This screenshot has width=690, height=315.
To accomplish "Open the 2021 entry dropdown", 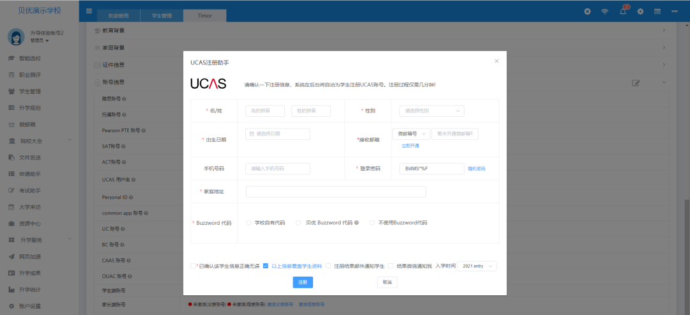I will coord(477,266).
